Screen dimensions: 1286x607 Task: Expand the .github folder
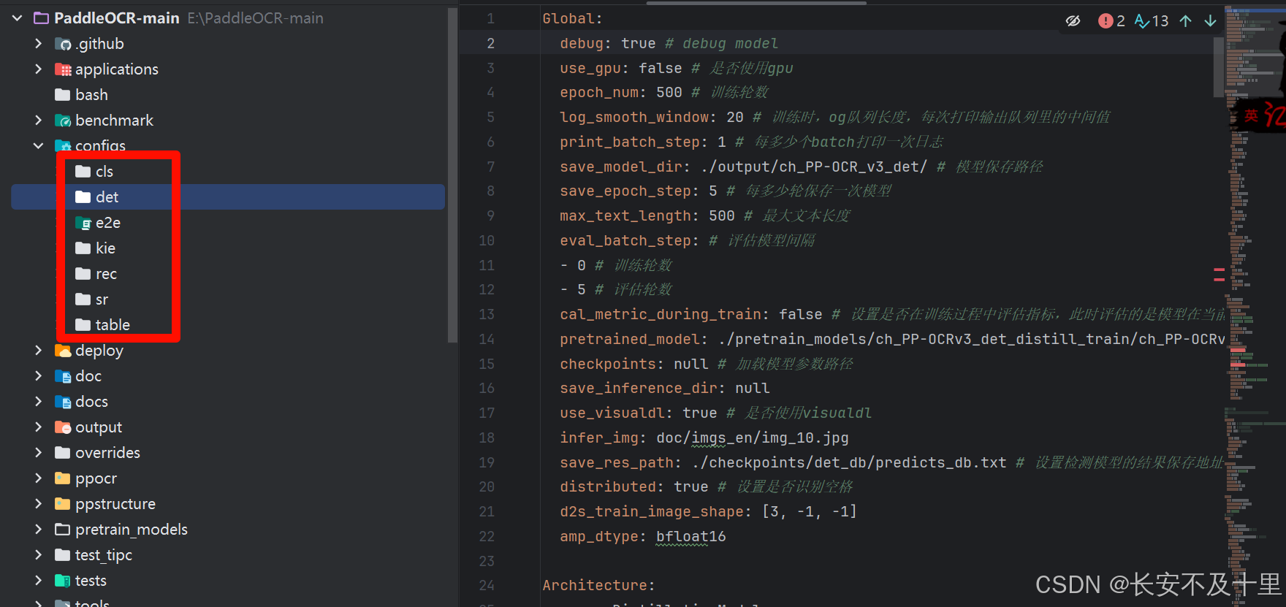point(38,44)
